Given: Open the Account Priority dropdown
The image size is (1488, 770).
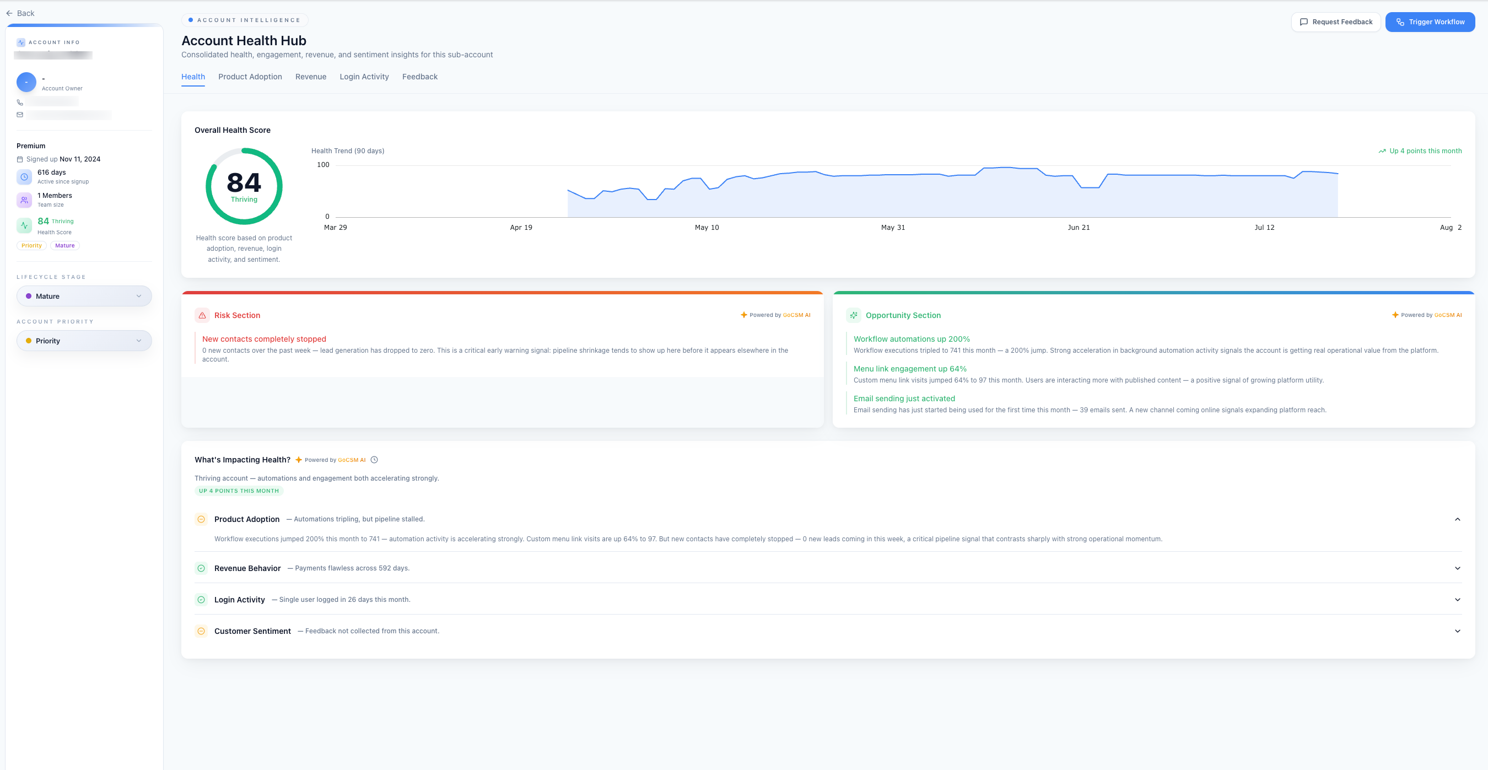Looking at the screenshot, I should [84, 341].
